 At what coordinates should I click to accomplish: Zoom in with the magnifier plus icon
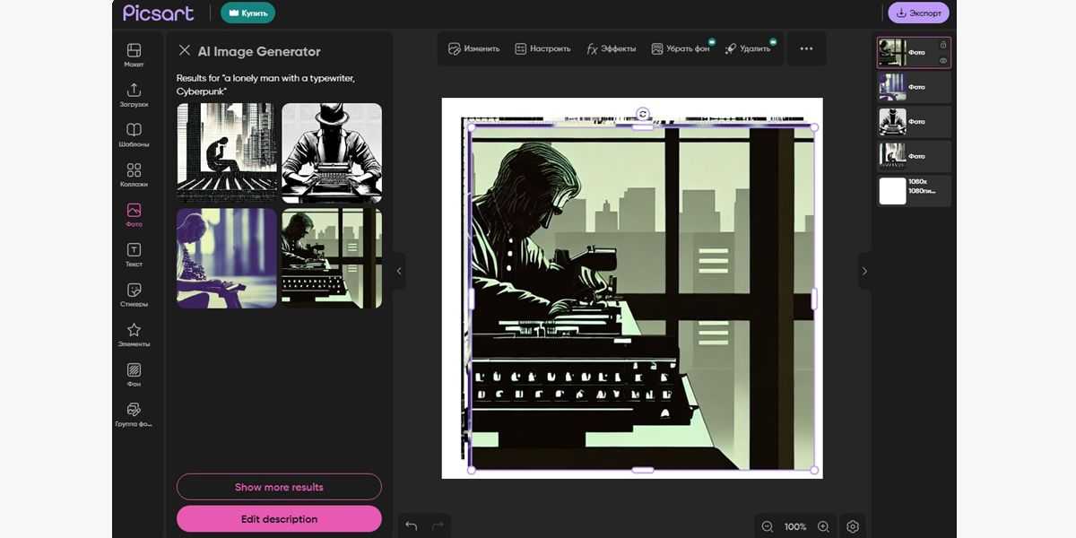(823, 526)
